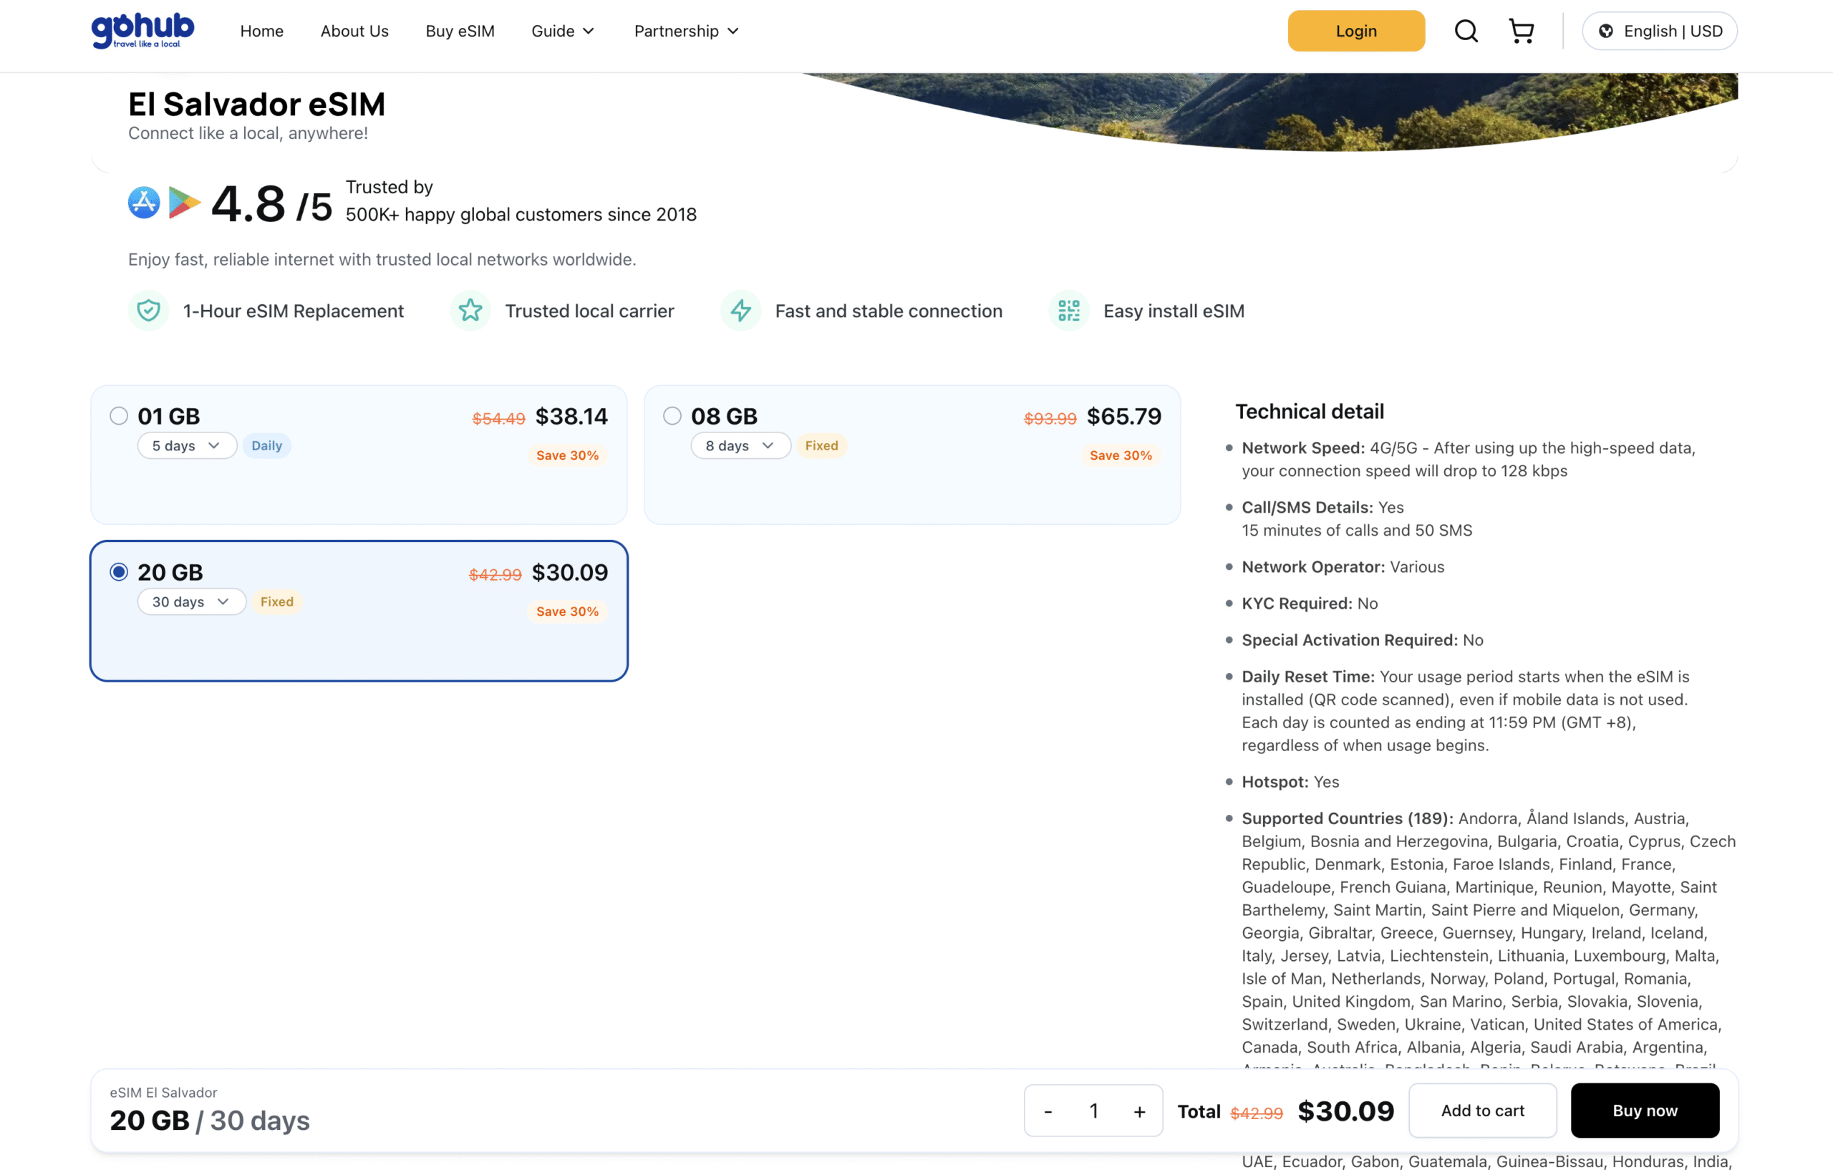Click the Trusted local carrier star icon
The image size is (1833, 1170).
[x=470, y=311]
